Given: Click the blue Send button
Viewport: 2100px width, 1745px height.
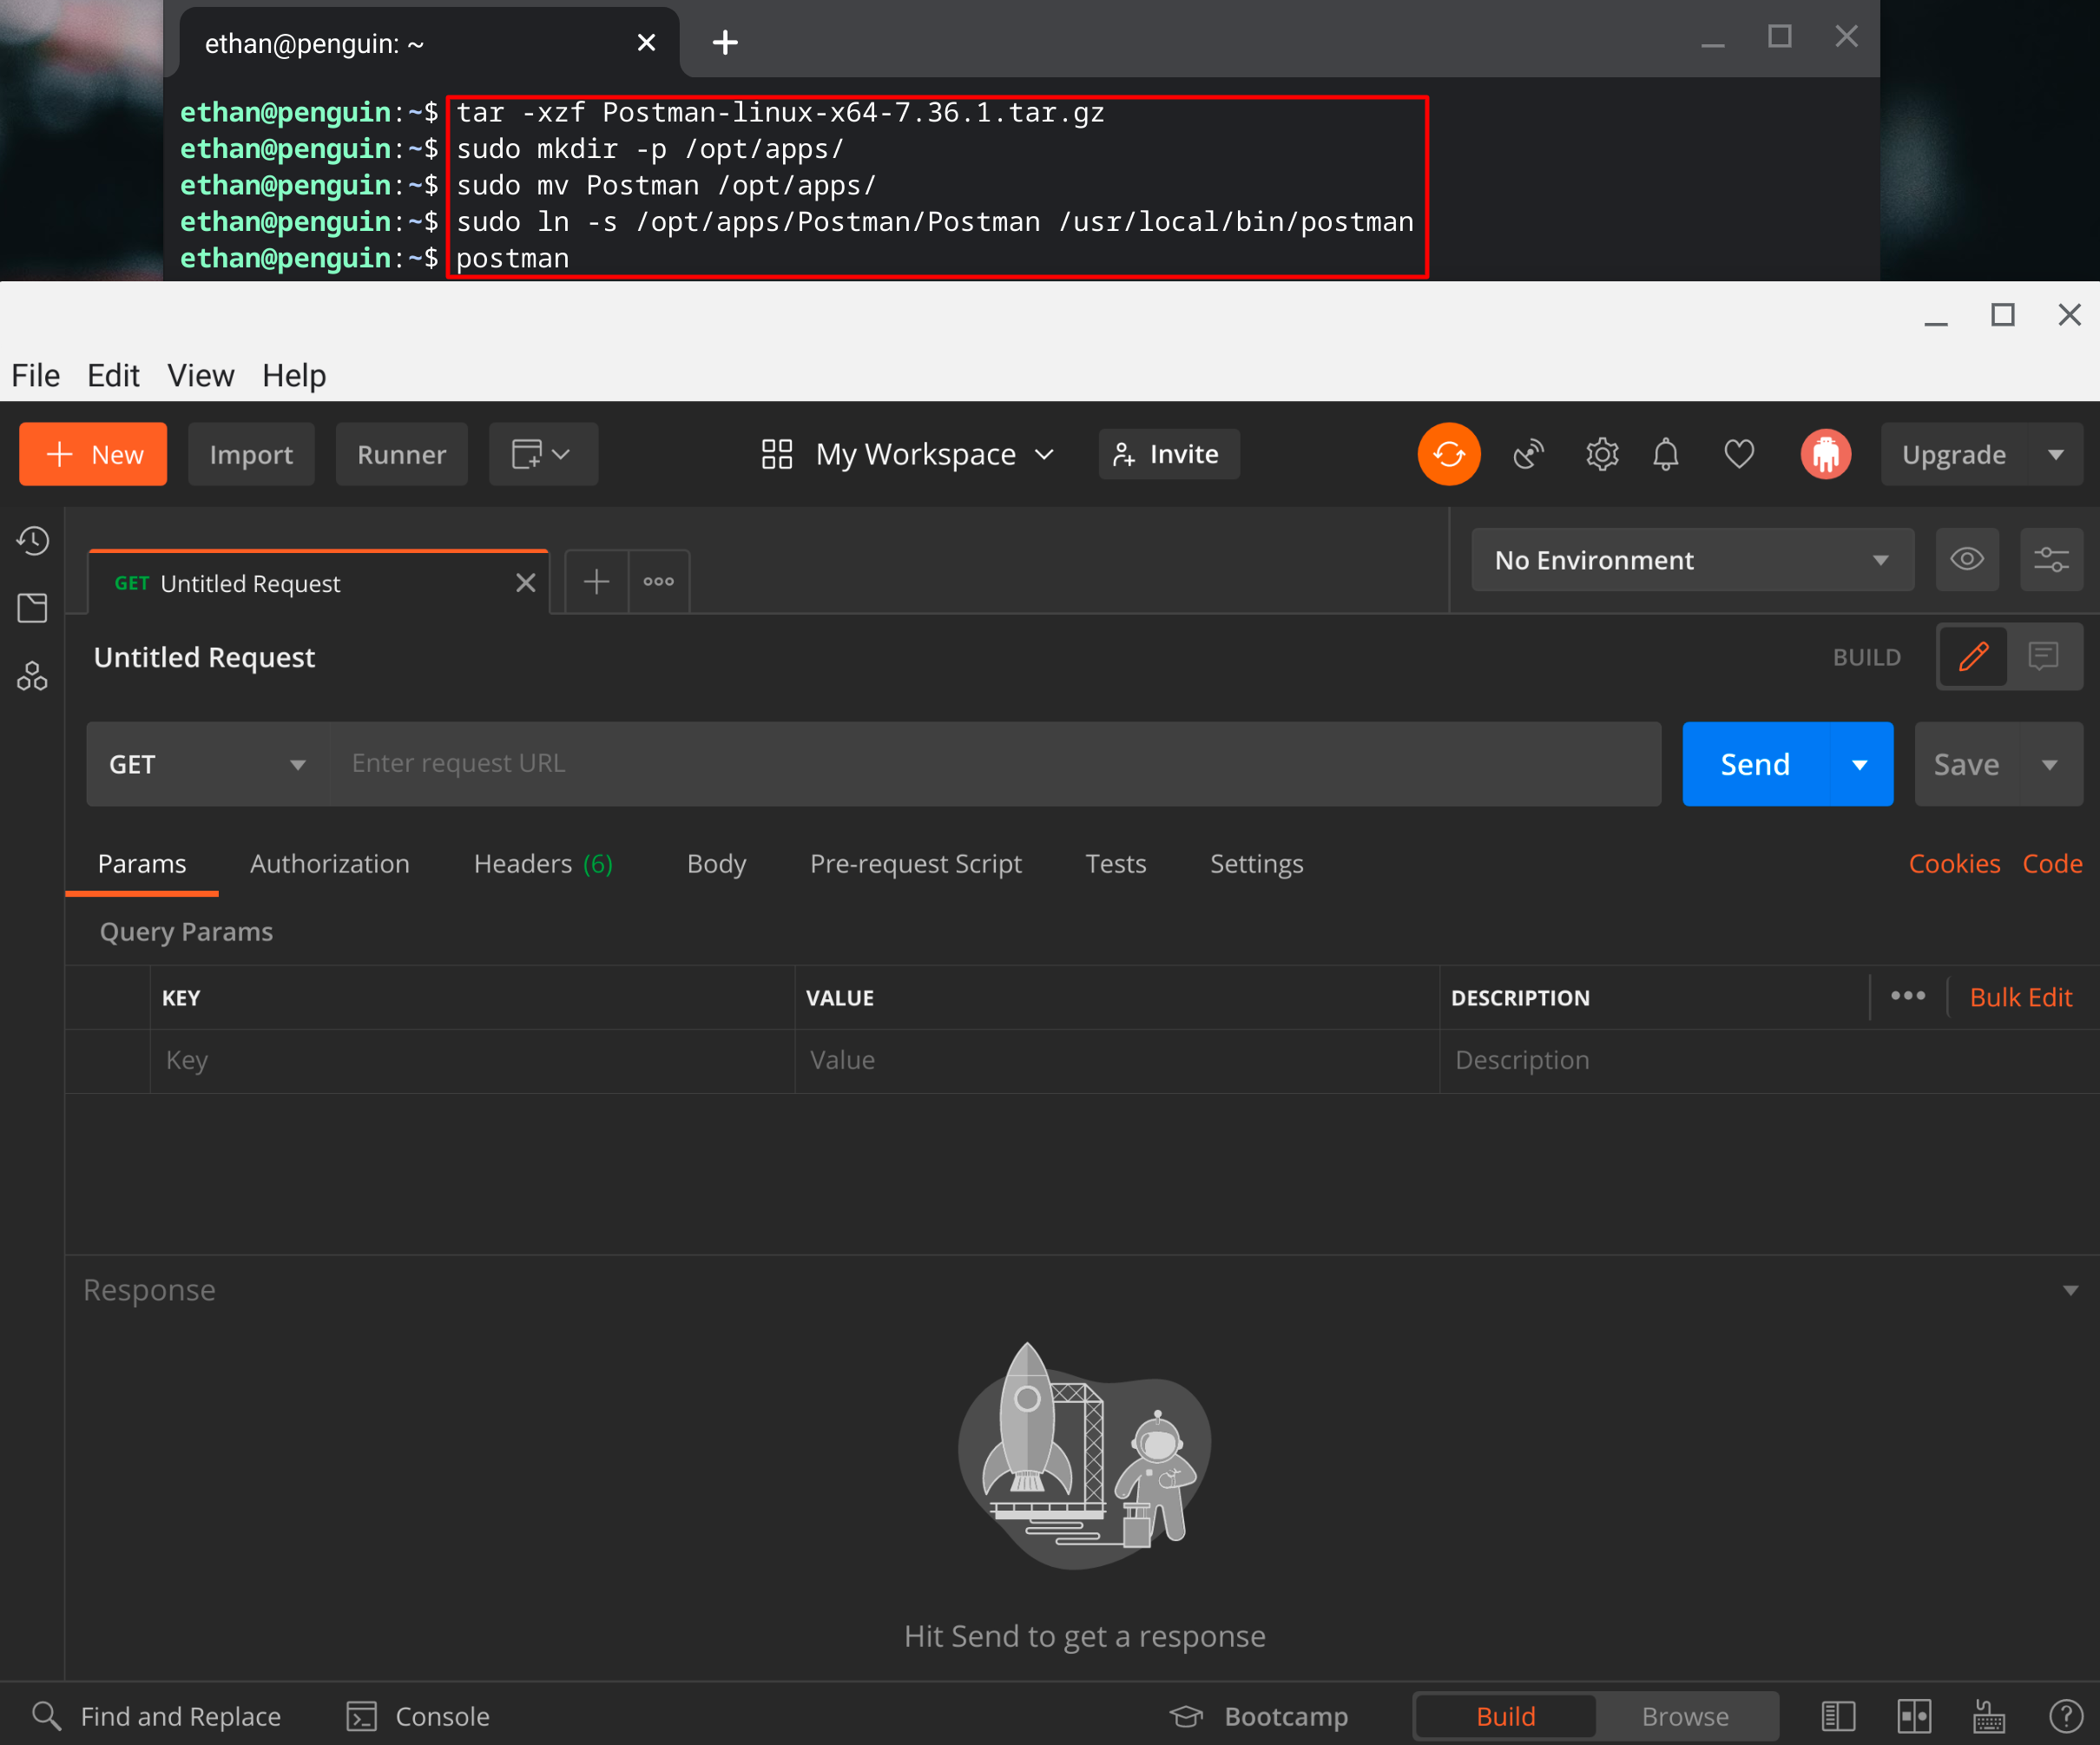Looking at the screenshot, I should coord(1755,764).
